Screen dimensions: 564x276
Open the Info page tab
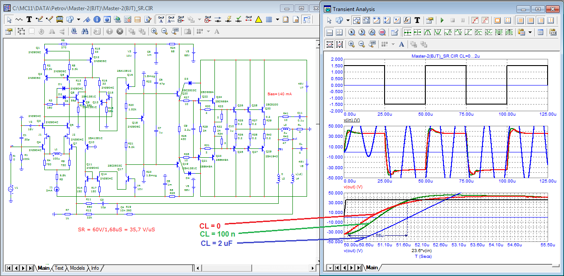[95, 268]
